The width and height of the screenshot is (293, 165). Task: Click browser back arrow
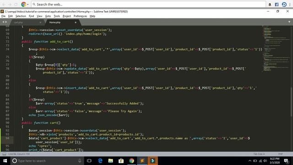click(x=4, y=4)
